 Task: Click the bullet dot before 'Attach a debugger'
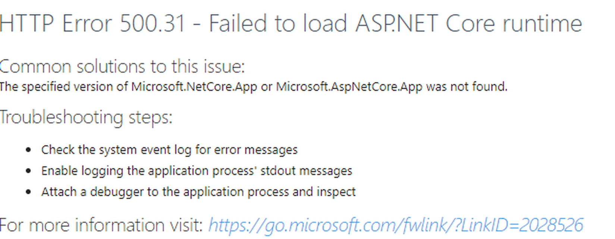29,192
